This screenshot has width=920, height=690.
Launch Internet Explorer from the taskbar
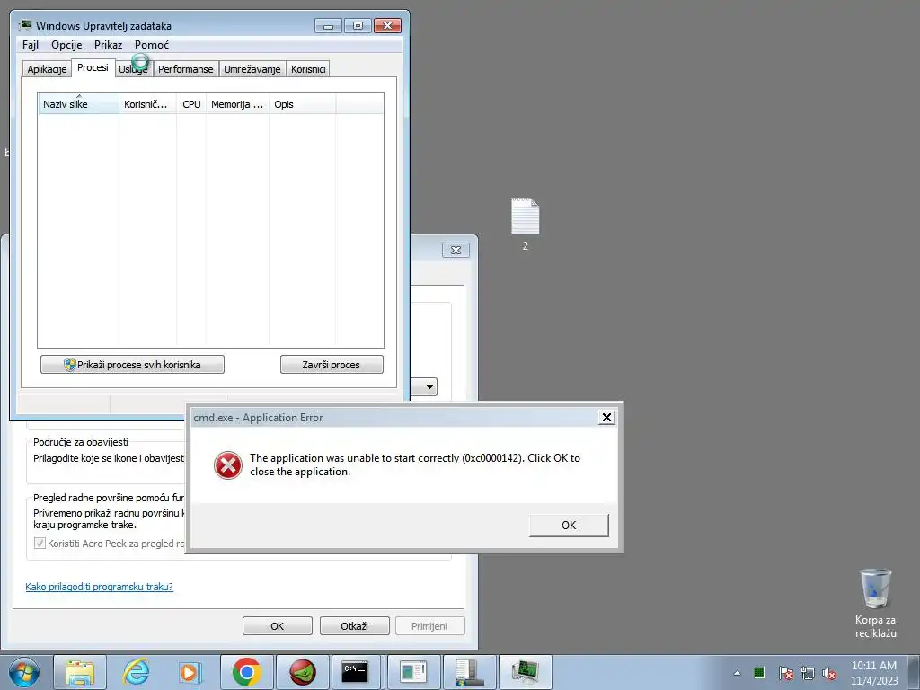click(136, 672)
